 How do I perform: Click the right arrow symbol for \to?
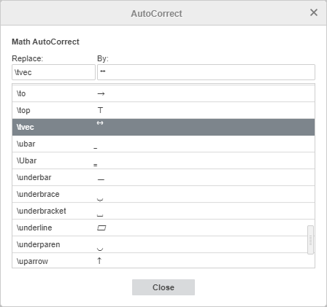[x=101, y=93]
